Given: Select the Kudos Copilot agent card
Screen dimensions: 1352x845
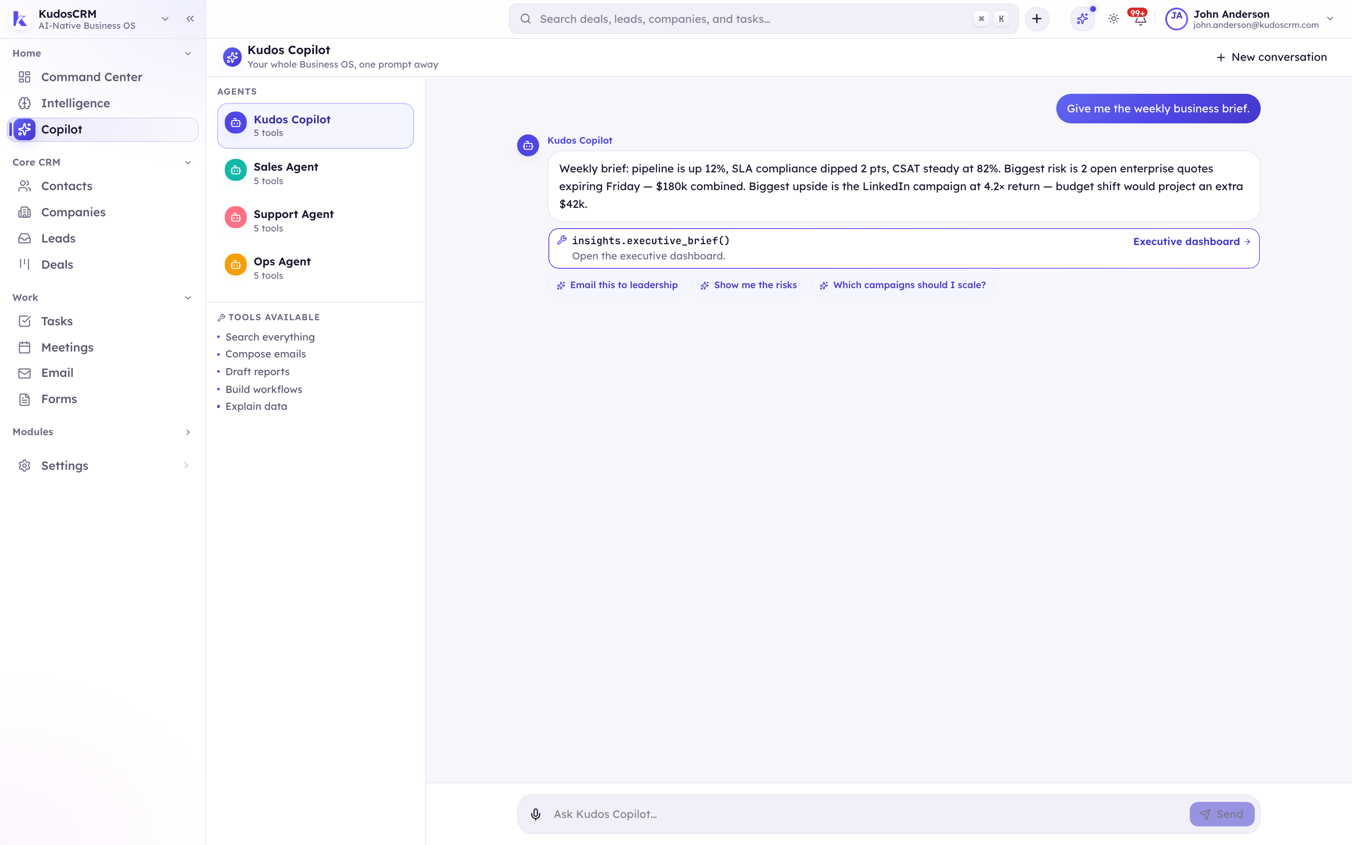Looking at the screenshot, I should coord(315,126).
